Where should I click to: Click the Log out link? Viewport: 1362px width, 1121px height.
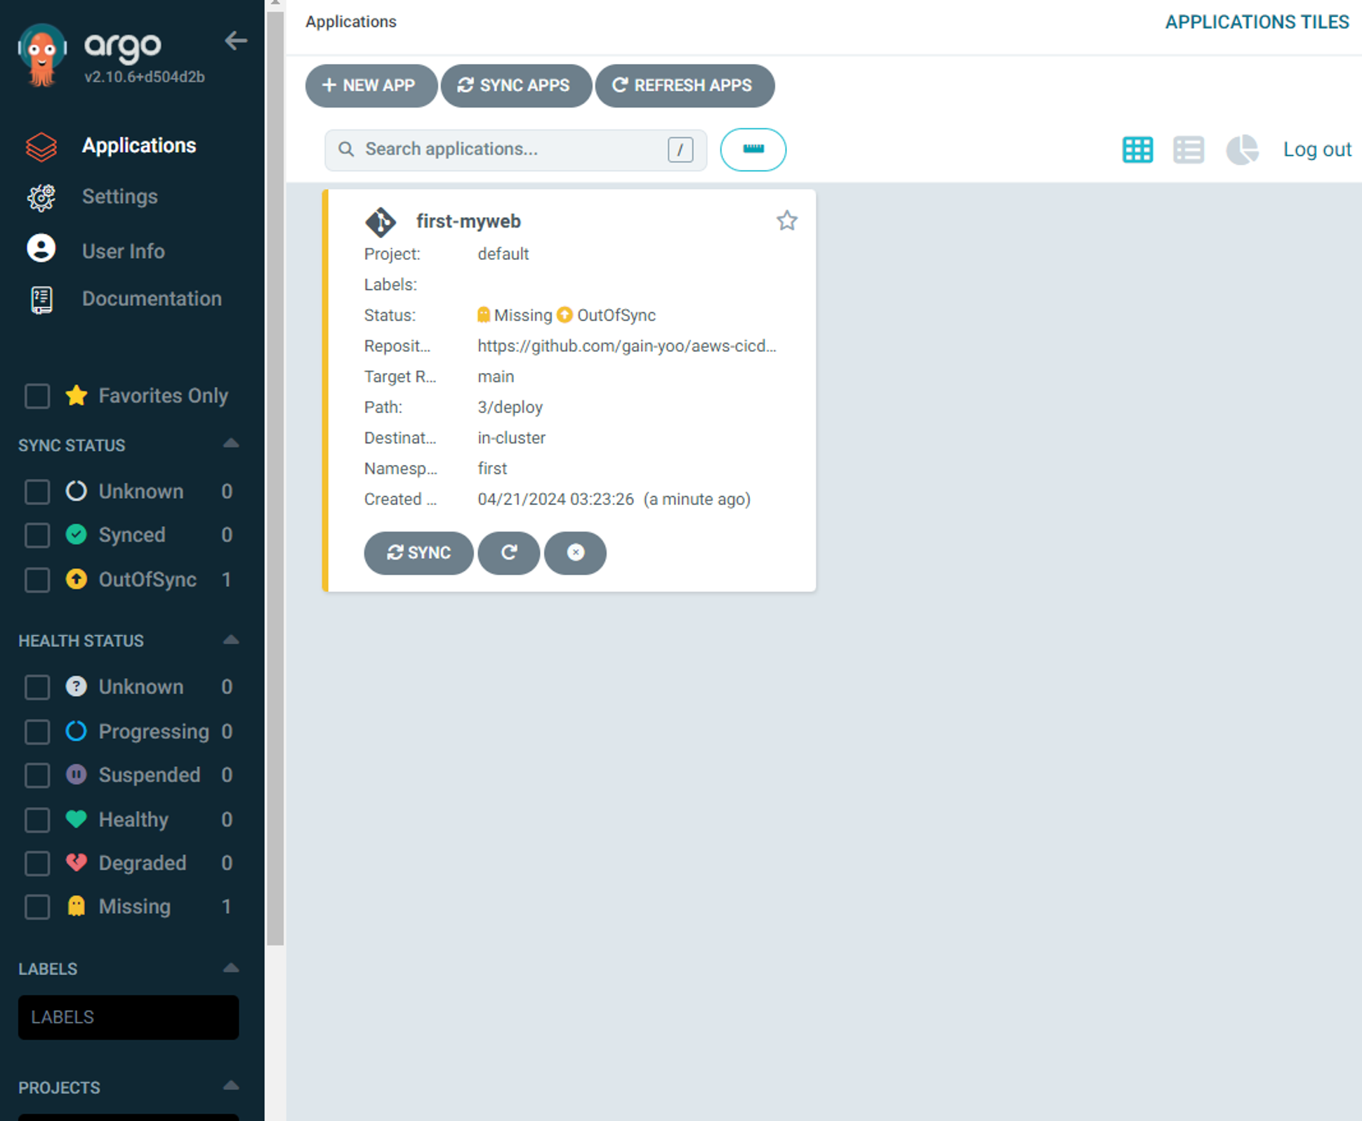coord(1316,150)
